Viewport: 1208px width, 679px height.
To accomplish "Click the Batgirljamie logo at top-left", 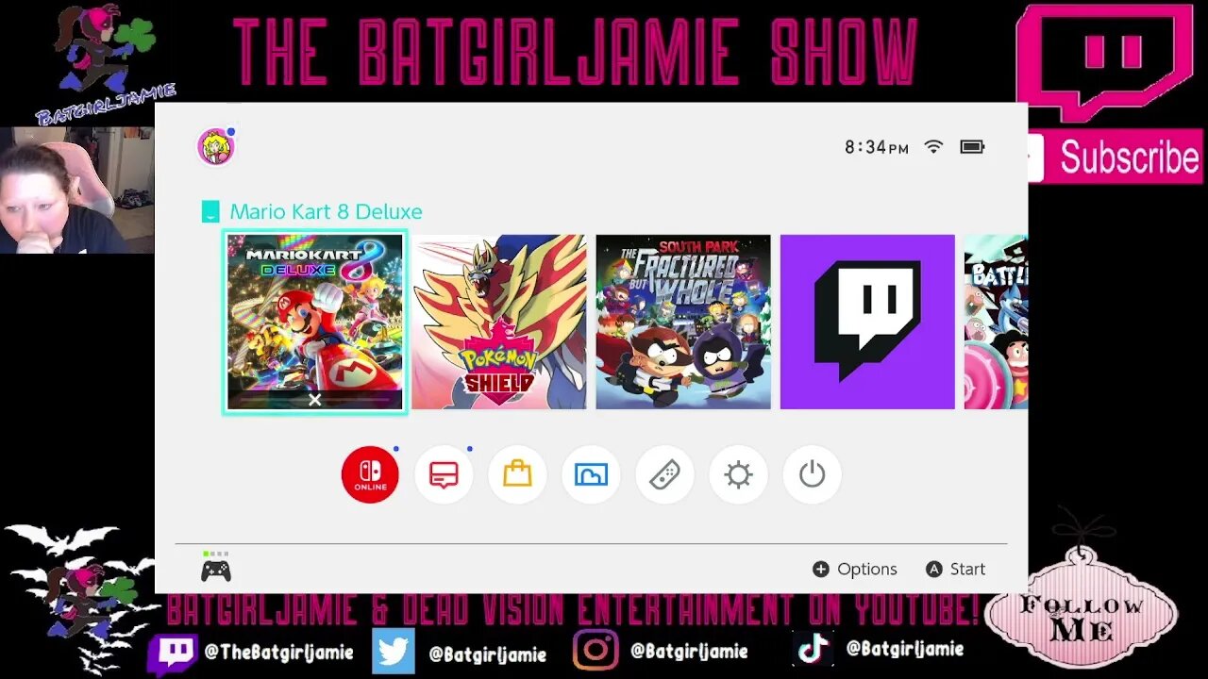I will pyautogui.click(x=105, y=64).
